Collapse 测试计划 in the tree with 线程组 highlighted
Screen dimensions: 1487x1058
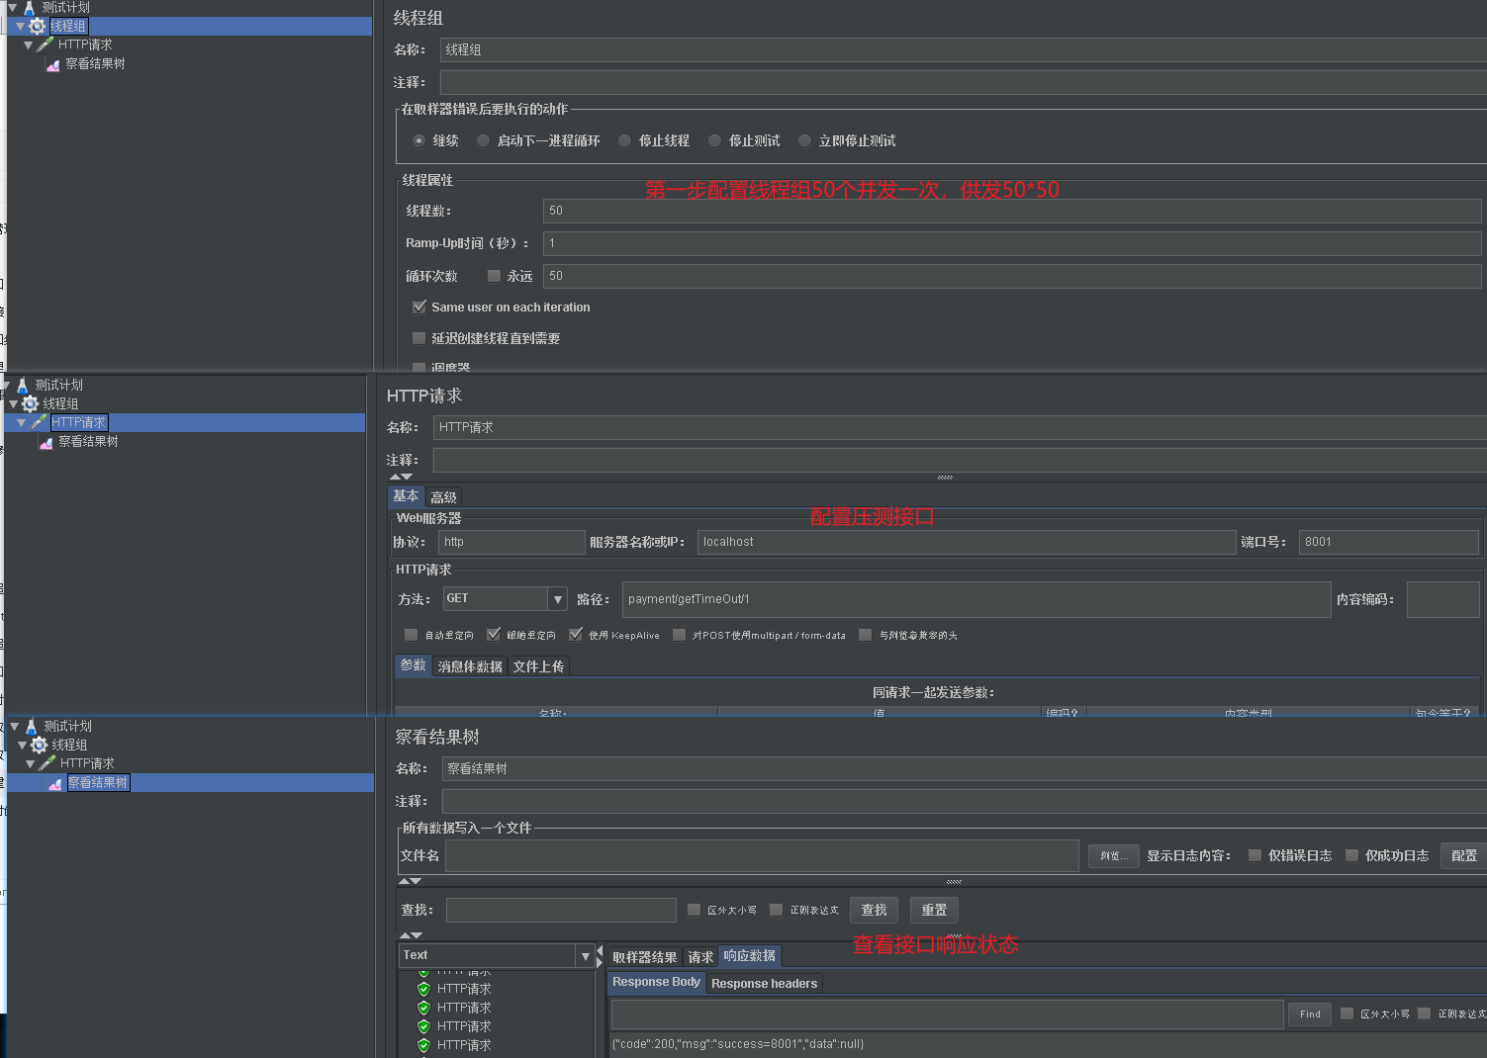click(x=12, y=7)
